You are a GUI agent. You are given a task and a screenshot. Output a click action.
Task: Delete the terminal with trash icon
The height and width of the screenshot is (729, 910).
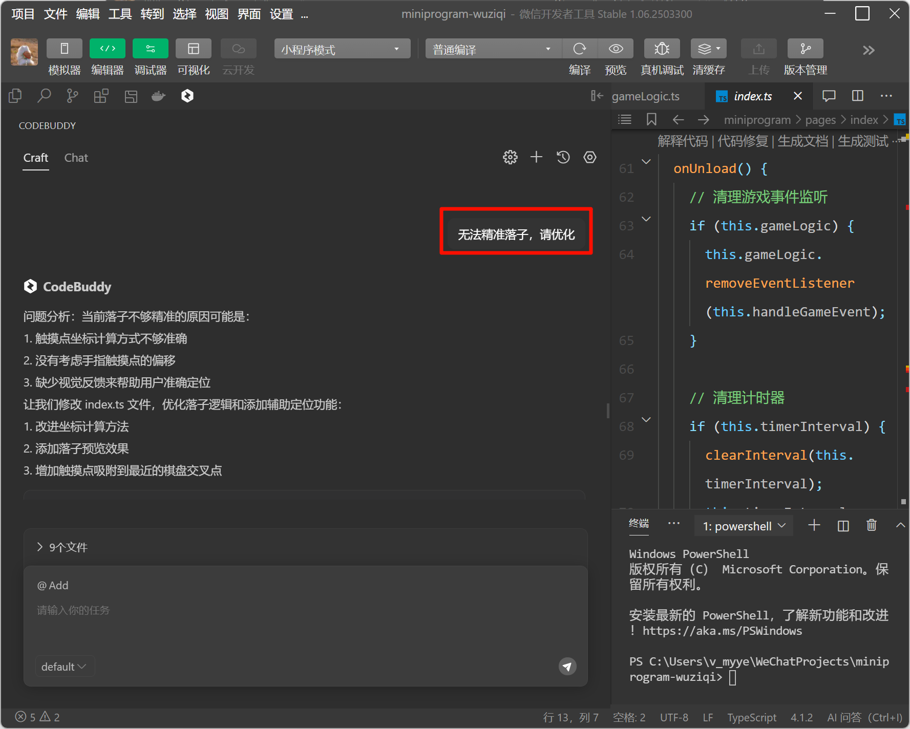pyautogui.click(x=871, y=525)
